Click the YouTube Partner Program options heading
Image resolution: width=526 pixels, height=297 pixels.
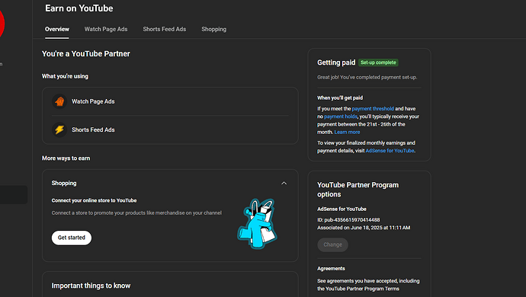[358, 190]
